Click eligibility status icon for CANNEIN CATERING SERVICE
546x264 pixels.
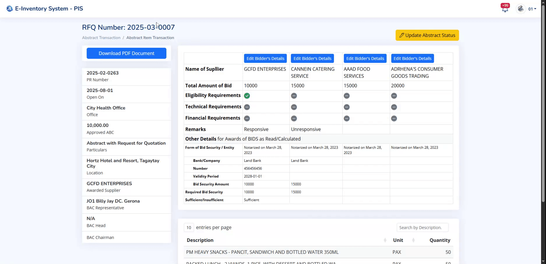294,96
